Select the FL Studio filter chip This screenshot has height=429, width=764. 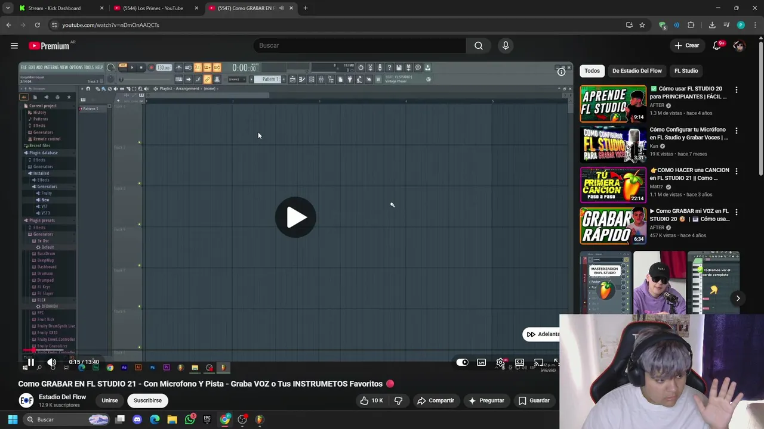point(686,71)
